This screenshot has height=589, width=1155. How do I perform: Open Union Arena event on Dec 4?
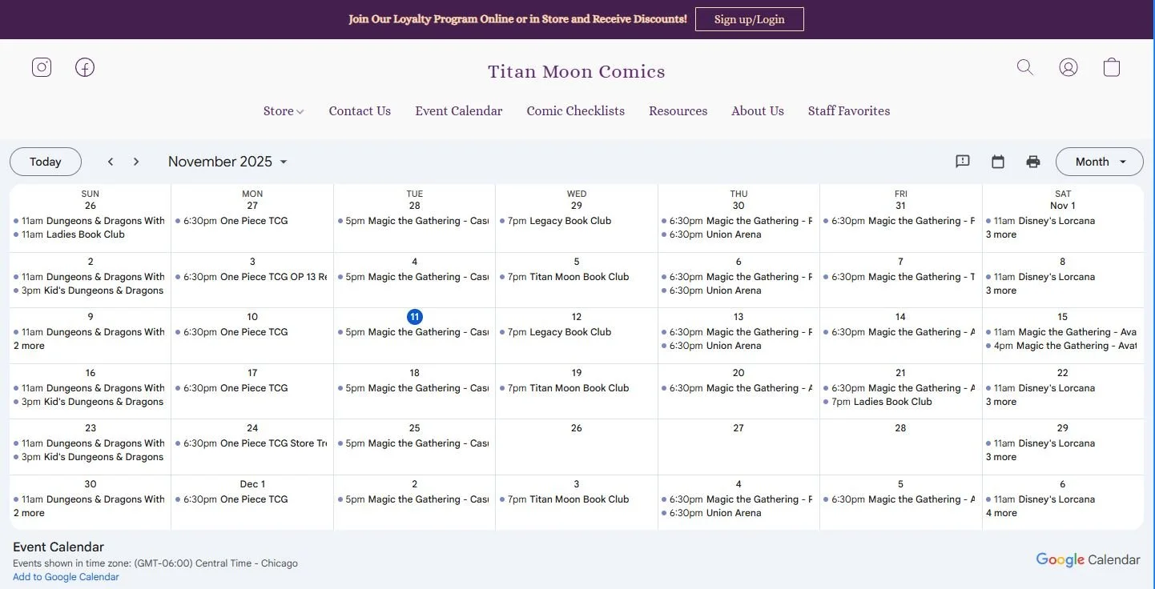tap(738, 513)
